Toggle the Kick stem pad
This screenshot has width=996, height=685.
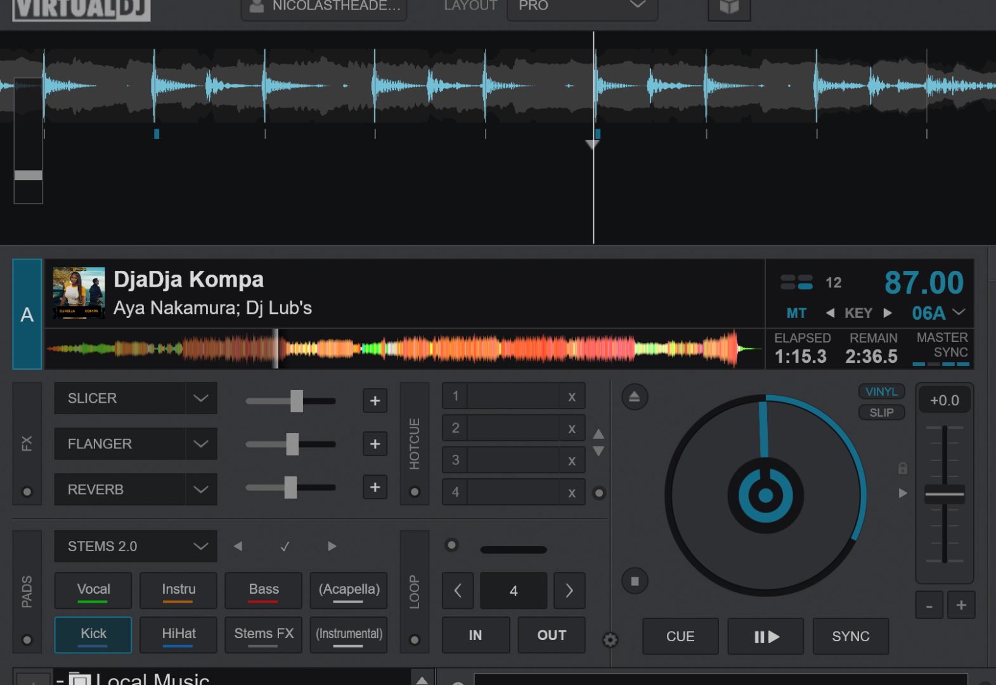(93, 635)
